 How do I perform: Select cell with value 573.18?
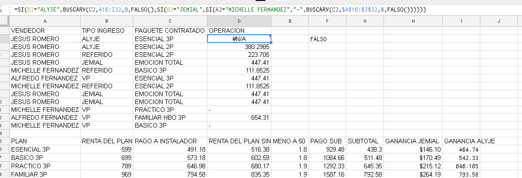170,157
